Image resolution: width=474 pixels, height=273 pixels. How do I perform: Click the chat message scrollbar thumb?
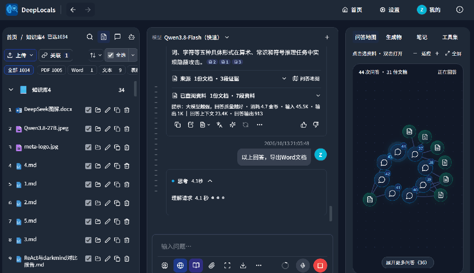331,213
